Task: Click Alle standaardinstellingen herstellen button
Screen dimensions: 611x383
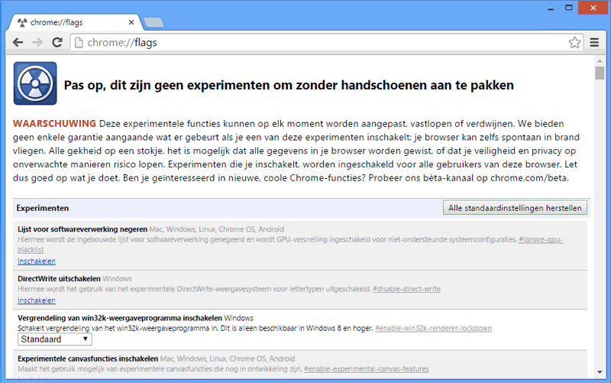Action: (x=515, y=208)
